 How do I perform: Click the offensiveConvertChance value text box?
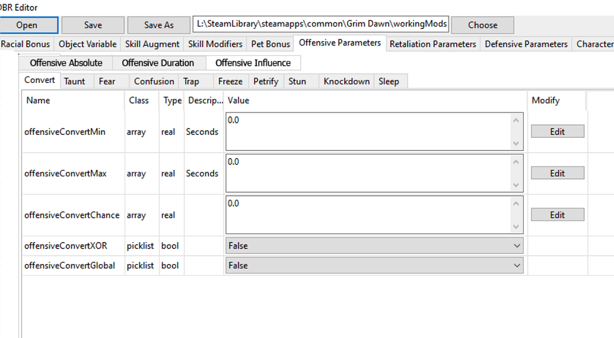point(368,215)
